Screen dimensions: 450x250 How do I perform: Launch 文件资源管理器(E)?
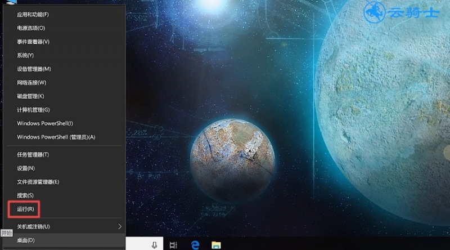click(x=64, y=182)
